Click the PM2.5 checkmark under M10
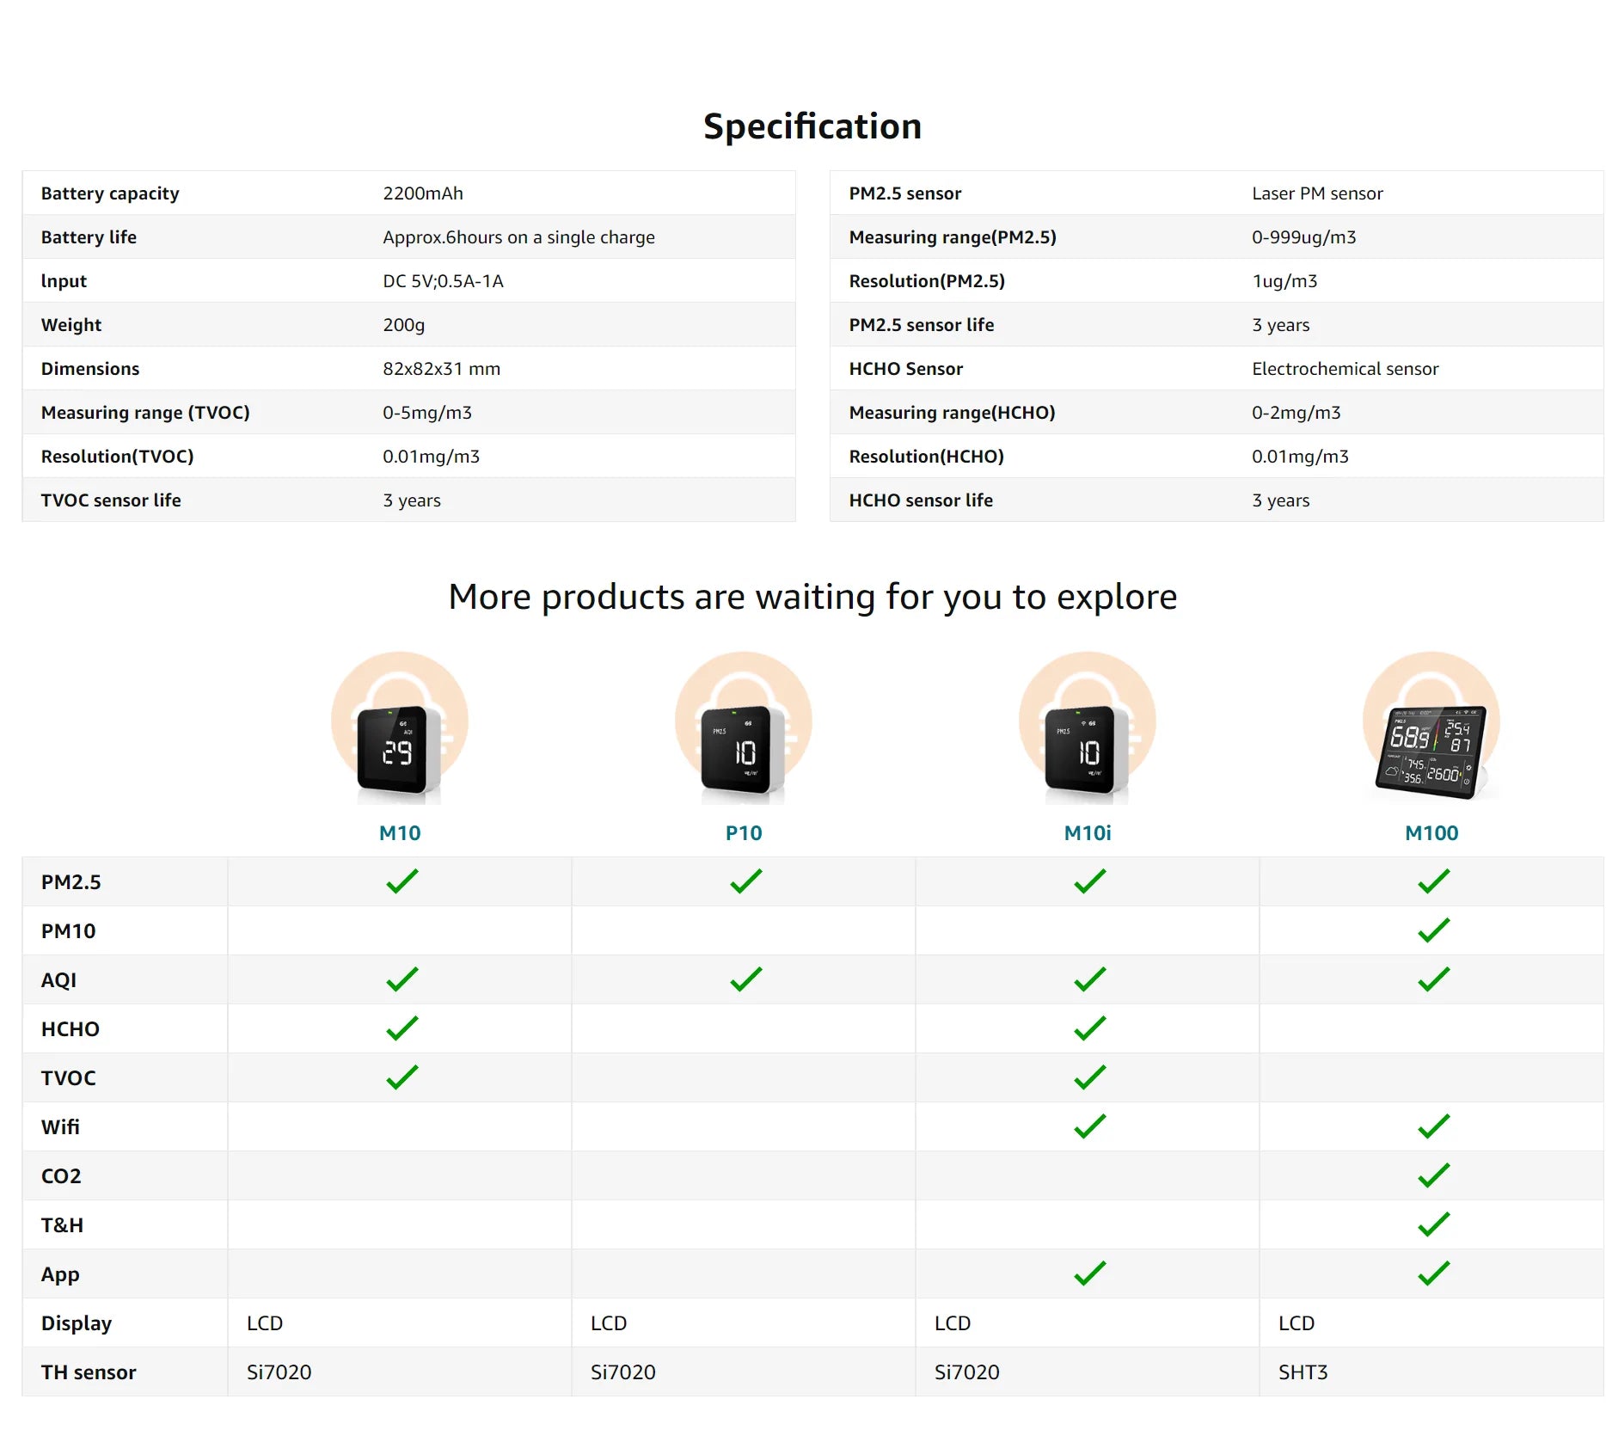1606x1436 pixels. [401, 881]
